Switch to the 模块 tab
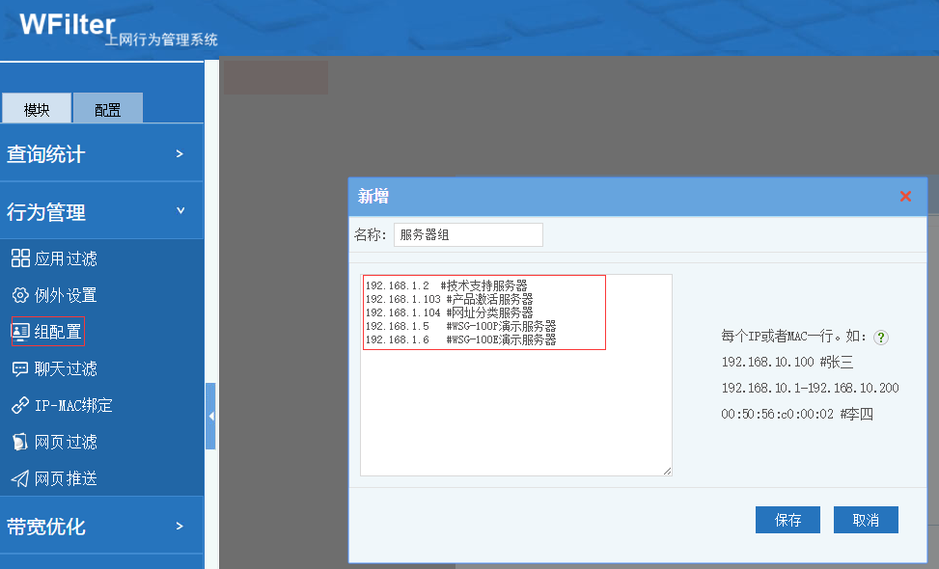Image resolution: width=939 pixels, height=569 pixels. point(37,110)
